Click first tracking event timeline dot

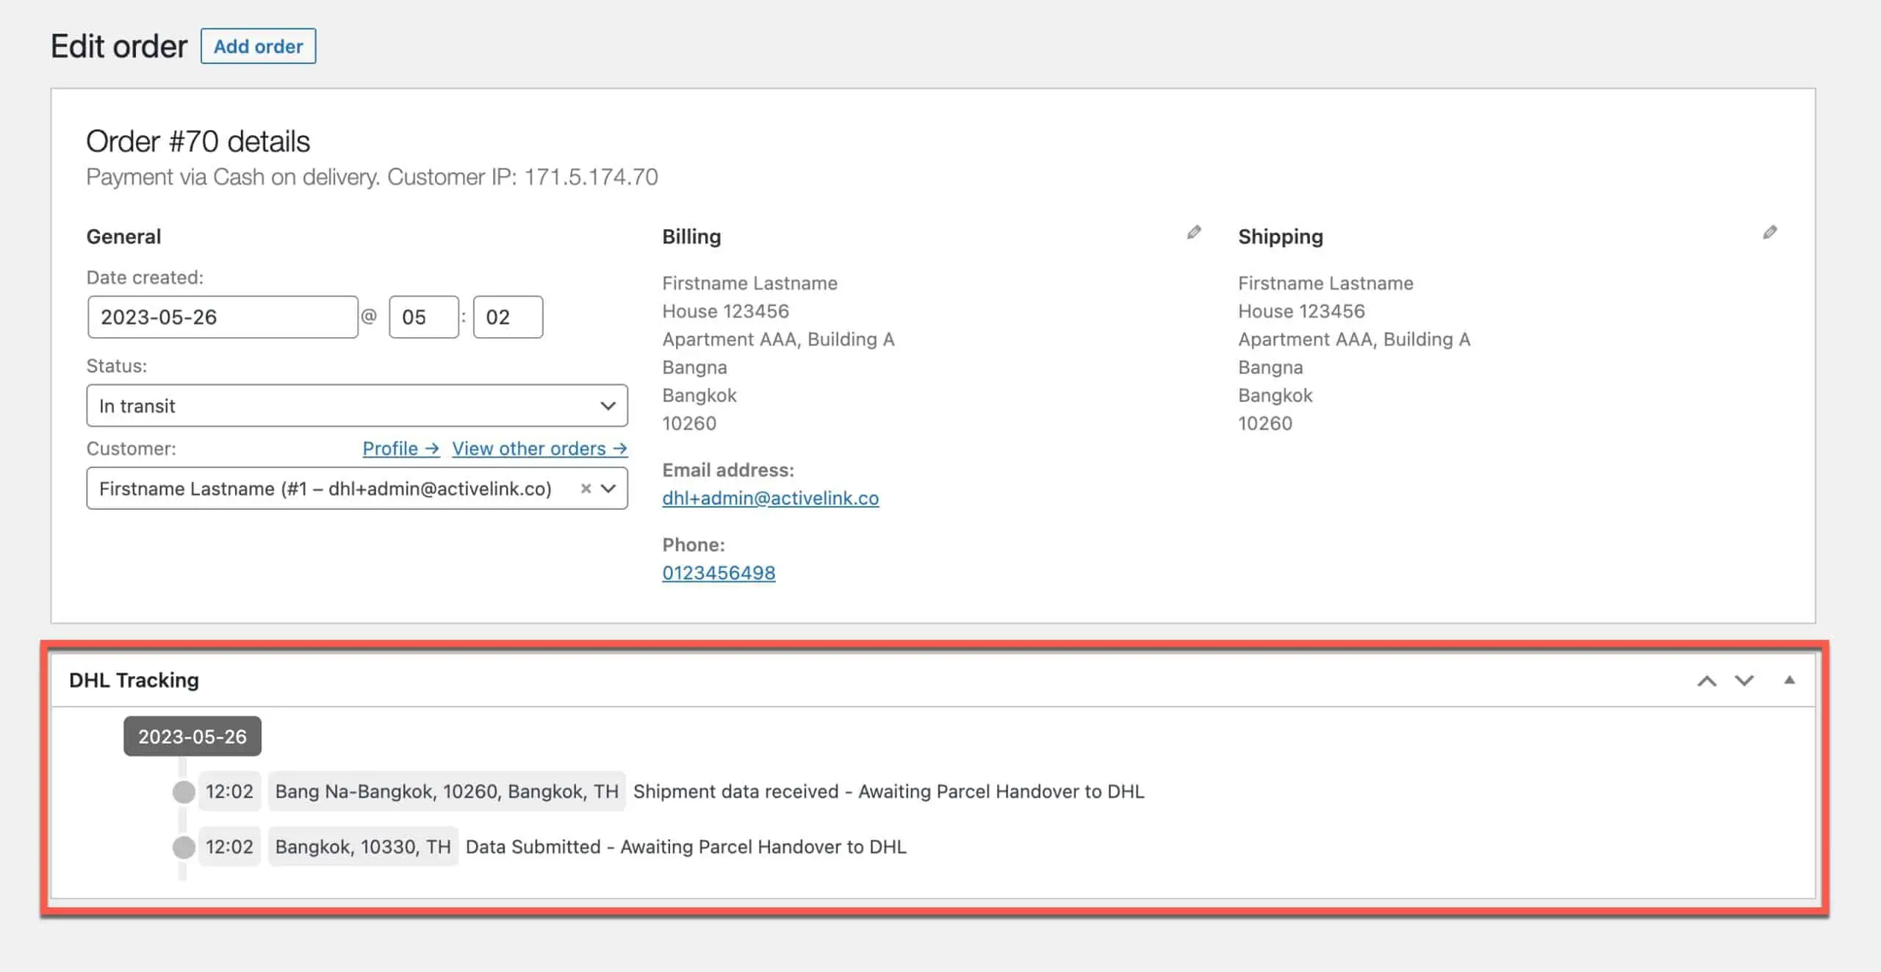point(184,792)
